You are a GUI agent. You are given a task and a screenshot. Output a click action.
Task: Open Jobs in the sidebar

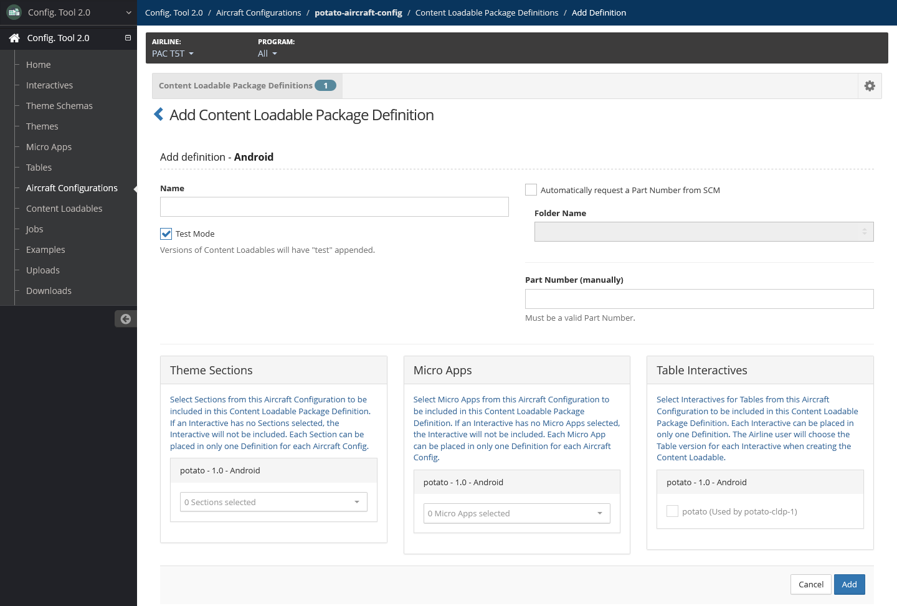coord(34,229)
